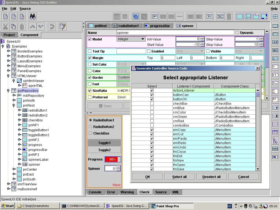Move component down with down-arrow icon
Viewport: 280px width, 210px height.
tap(41, 27)
